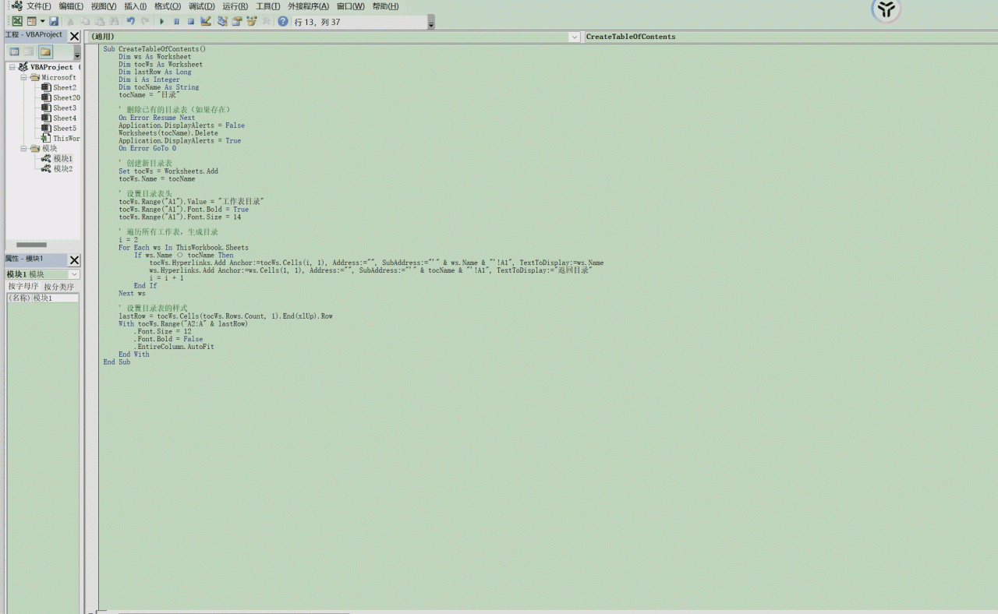
Task: Collapse the 模块 folder node
Action: point(23,148)
